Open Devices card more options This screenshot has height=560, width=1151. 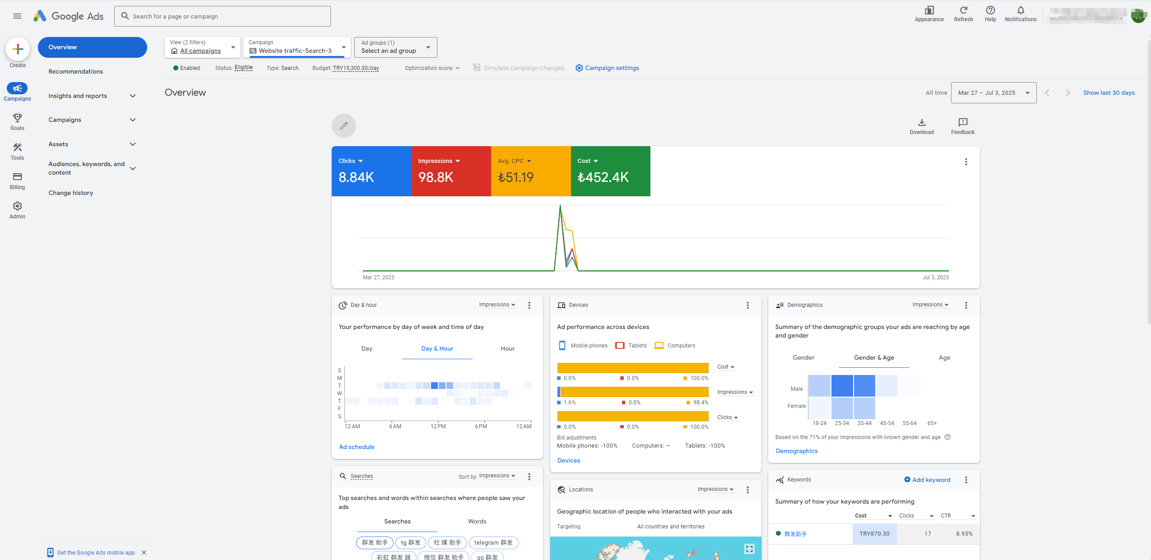747,305
